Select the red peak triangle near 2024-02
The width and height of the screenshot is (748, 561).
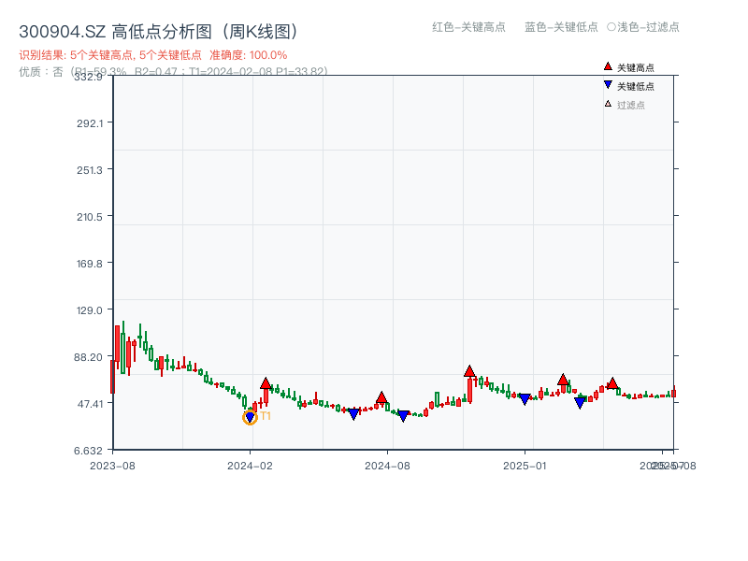266,382
